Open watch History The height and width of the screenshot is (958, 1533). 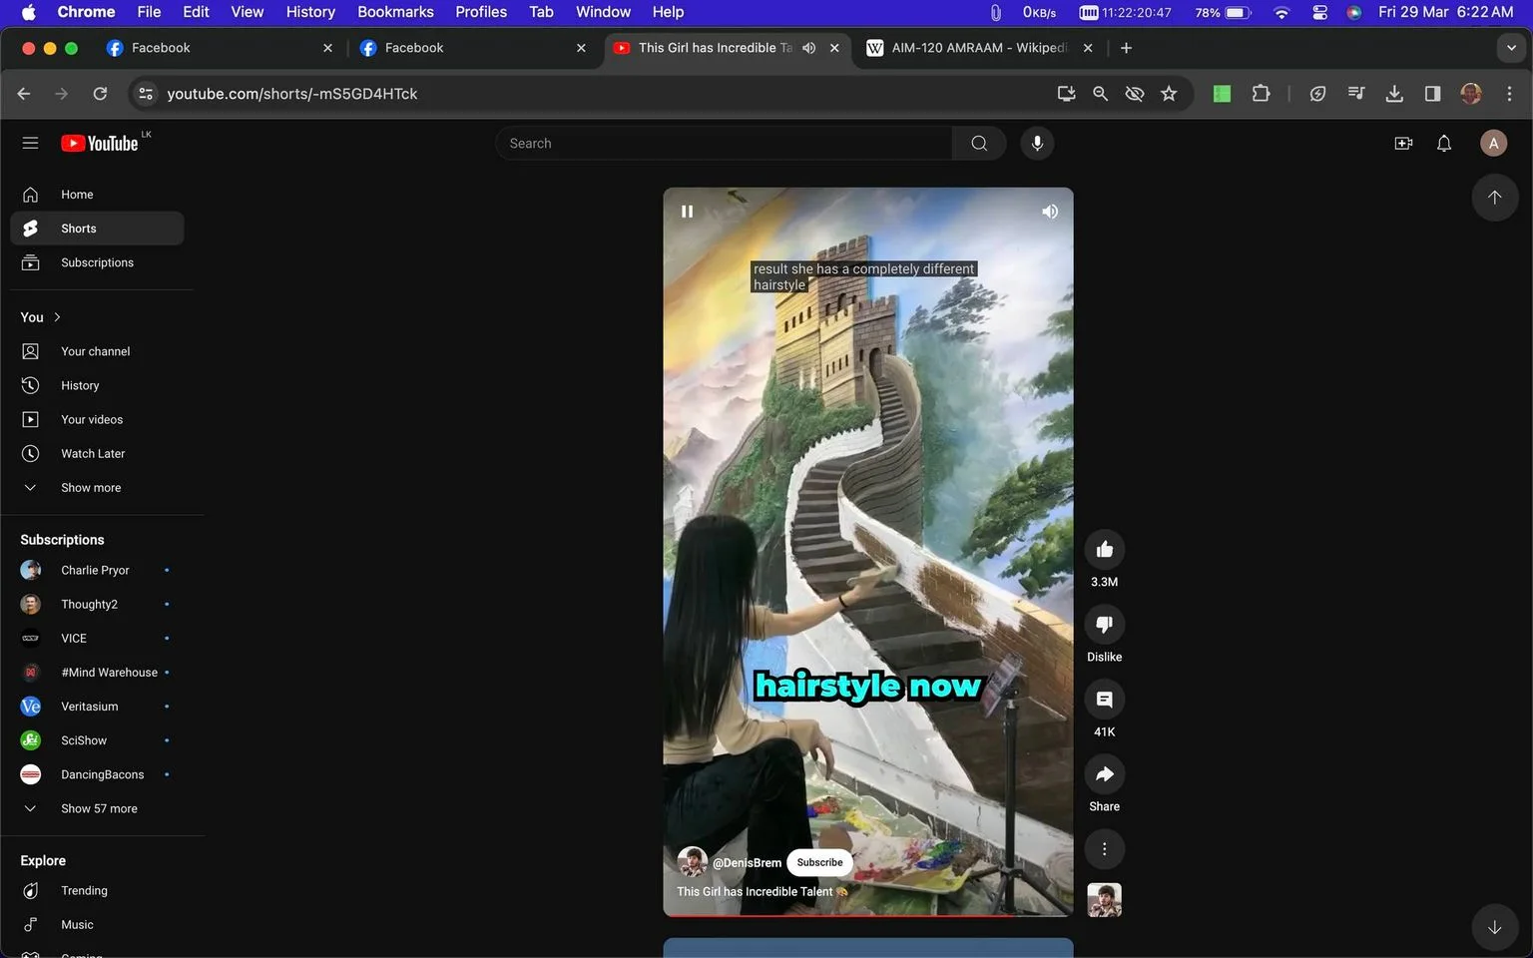click(x=97, y=385)
